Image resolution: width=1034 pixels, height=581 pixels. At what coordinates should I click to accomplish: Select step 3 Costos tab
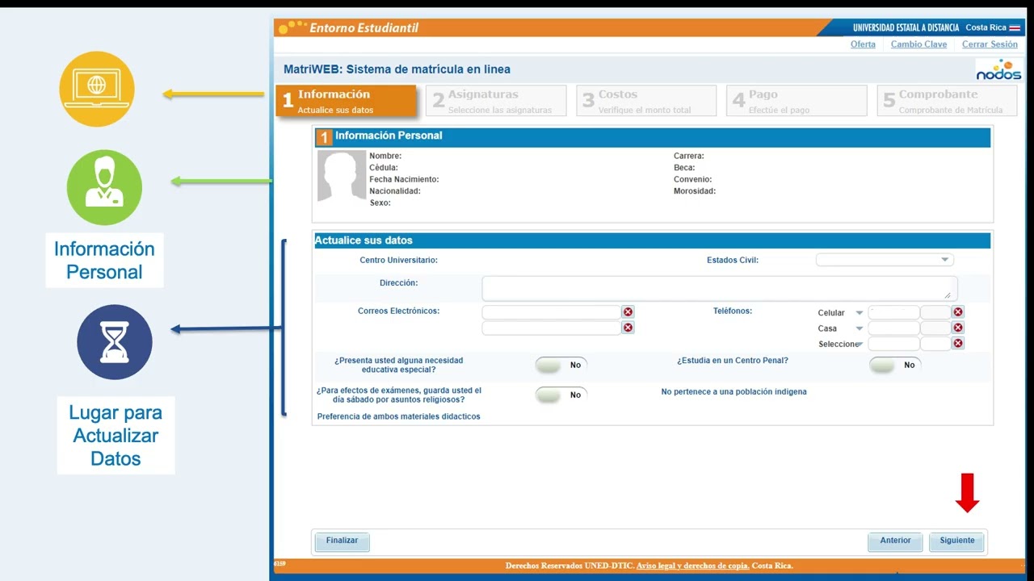646,101
